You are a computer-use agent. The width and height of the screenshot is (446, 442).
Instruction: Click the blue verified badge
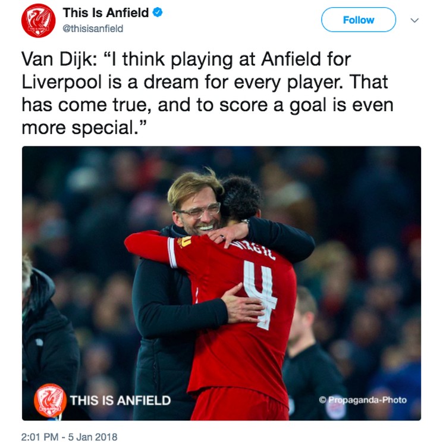click(158, 12)
